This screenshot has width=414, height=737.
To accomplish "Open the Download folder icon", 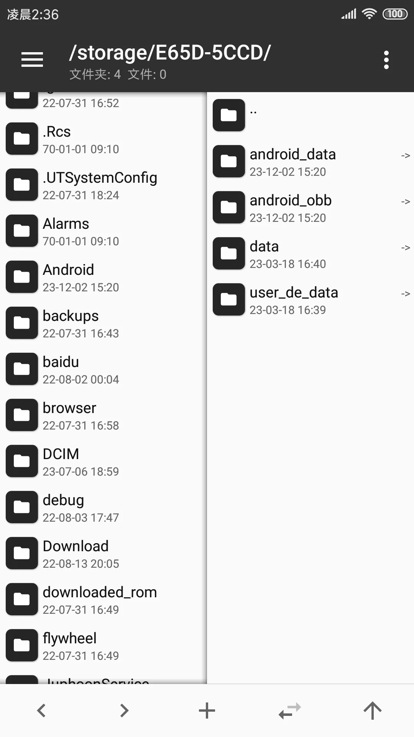I will pyautogui.click(x=22, y=553).
